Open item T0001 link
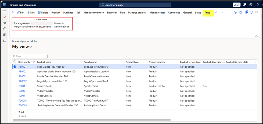Viewport: 263px width, 124px height. coord(22,86)
